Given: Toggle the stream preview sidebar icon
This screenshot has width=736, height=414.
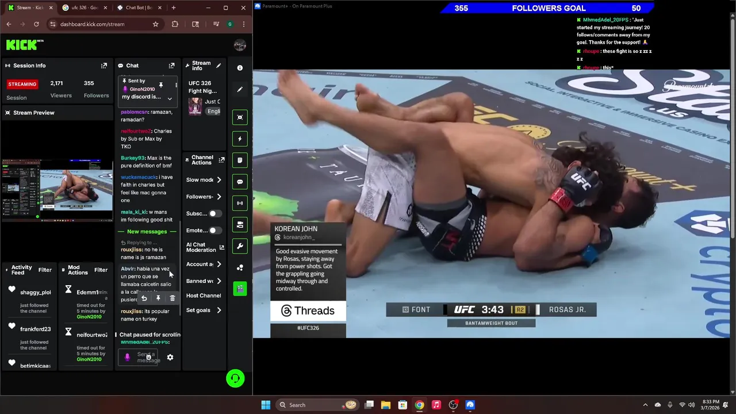Looking at the screenshot, I should (x=240, y=117).
